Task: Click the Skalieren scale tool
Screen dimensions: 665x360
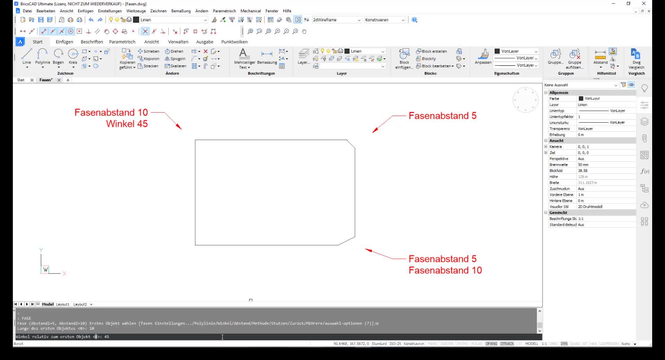Action: pyautogui.click(x=175, y=66)
